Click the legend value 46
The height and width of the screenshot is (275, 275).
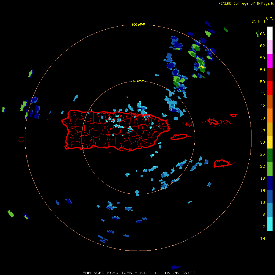coord(262,94)
